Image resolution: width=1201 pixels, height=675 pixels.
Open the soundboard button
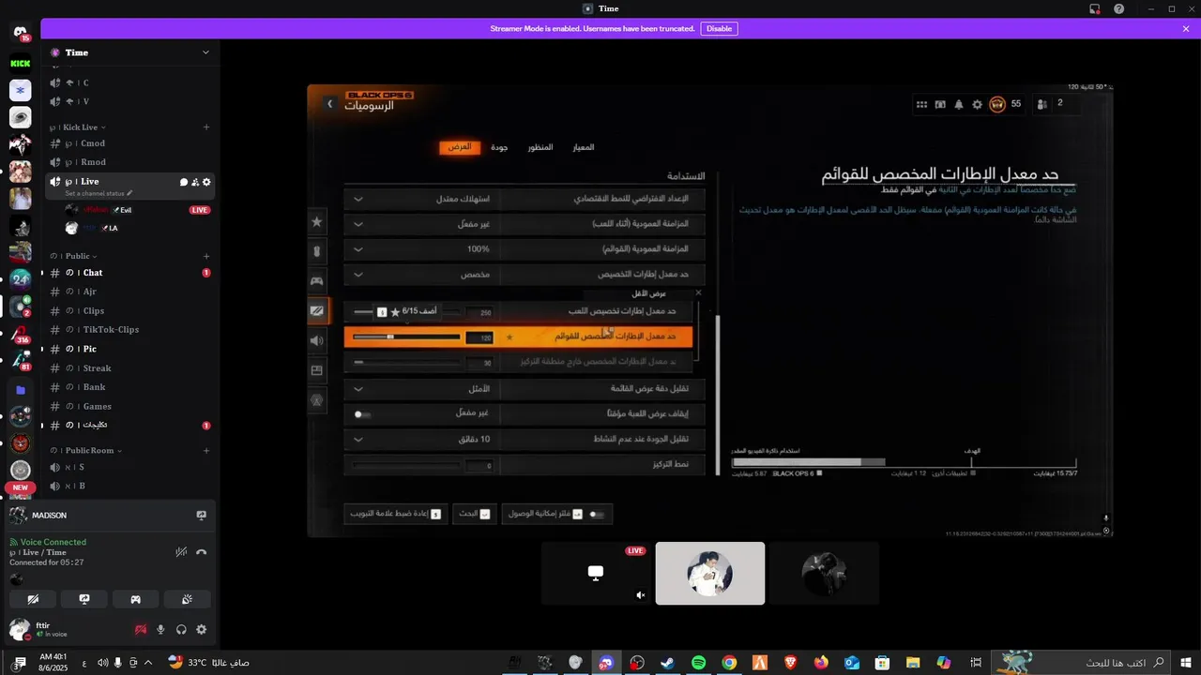pyautogui.click(x=187, y=599)
